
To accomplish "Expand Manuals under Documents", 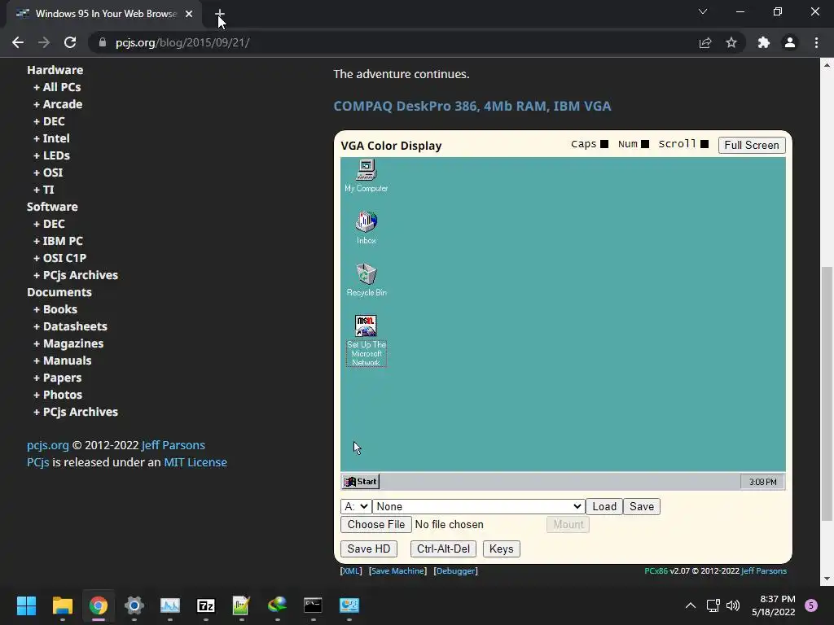I will (x=62, y=361).
